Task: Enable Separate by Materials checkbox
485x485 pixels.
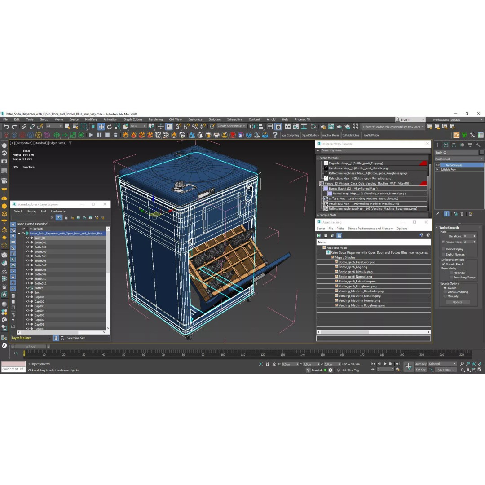Action: (451, 273)
